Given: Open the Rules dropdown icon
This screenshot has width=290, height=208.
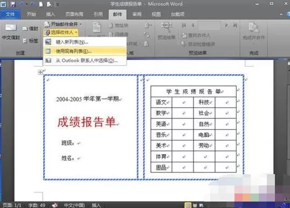Looking at the screenshot, I should [148, 25].
